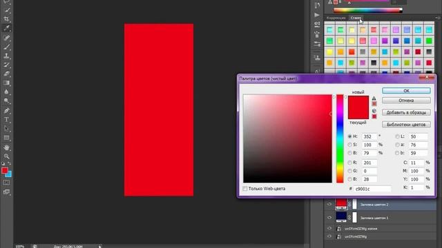Open the Styles panel options menu

pos(438,18)
